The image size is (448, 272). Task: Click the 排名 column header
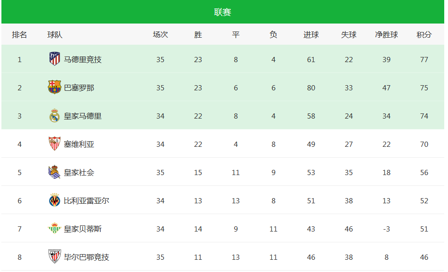tap(19, 35)
